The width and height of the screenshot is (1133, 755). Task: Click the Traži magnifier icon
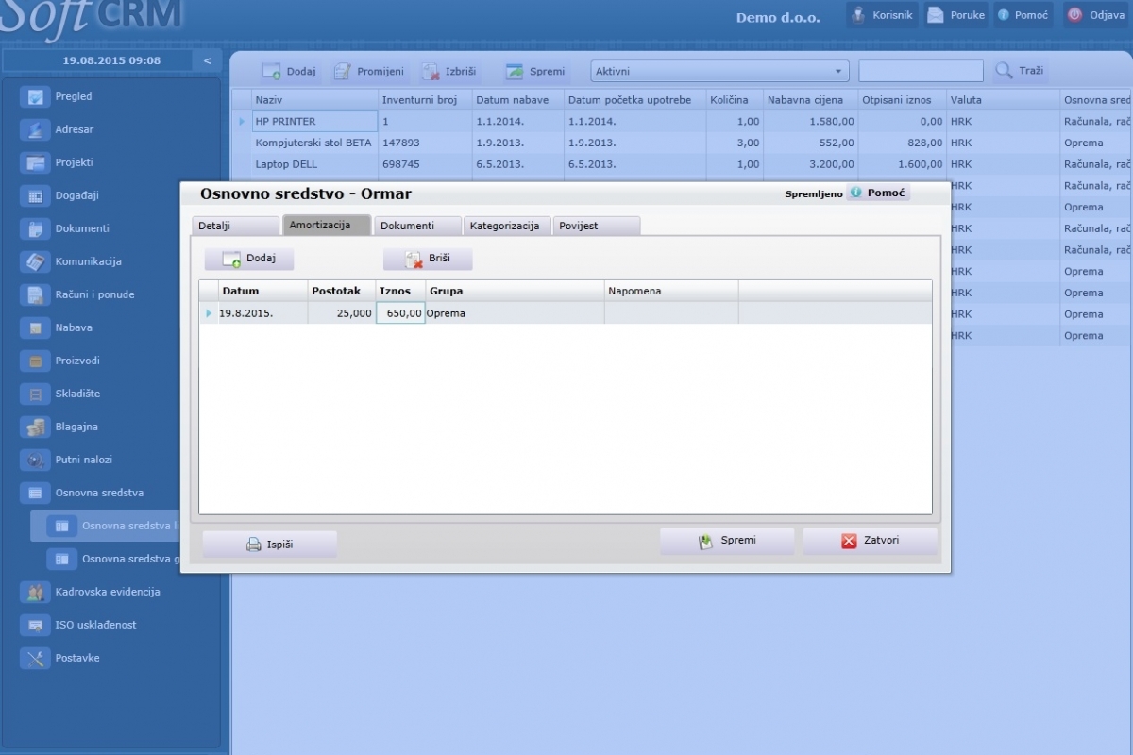pyautogui.click(x=1004, y=71)
